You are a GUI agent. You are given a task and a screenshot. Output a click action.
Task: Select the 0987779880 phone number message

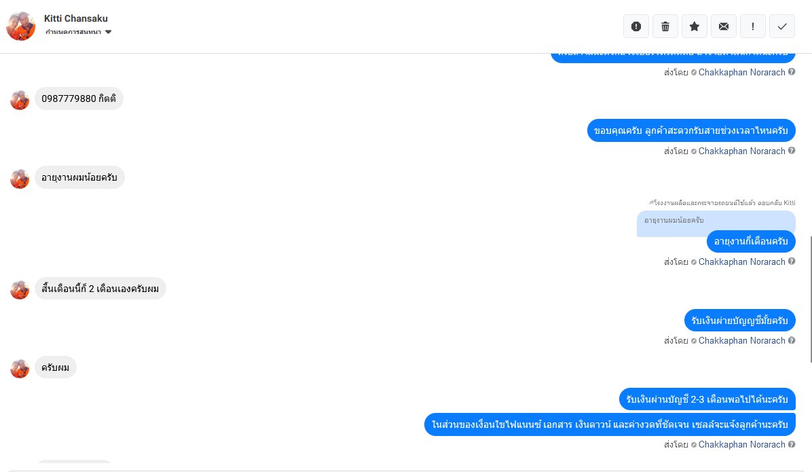click(x=79, y=98)
